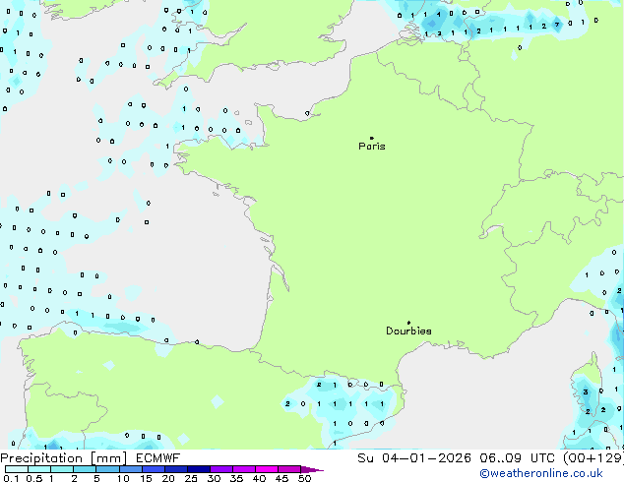
Task: Click the legend tick label '35'
Action: click(236, 478)
